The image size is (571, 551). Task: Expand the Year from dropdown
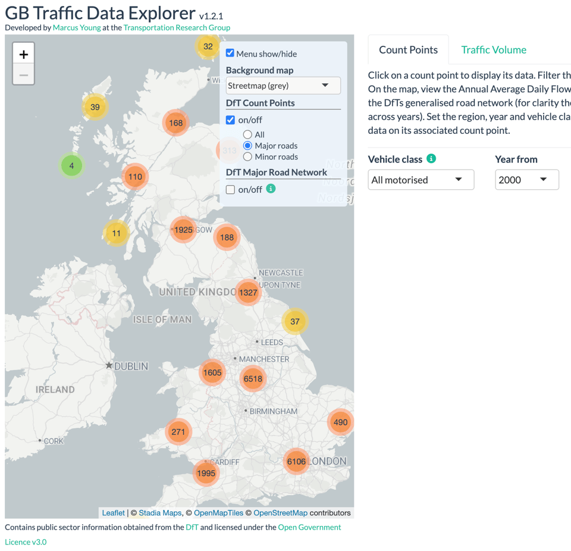[526, 180]
